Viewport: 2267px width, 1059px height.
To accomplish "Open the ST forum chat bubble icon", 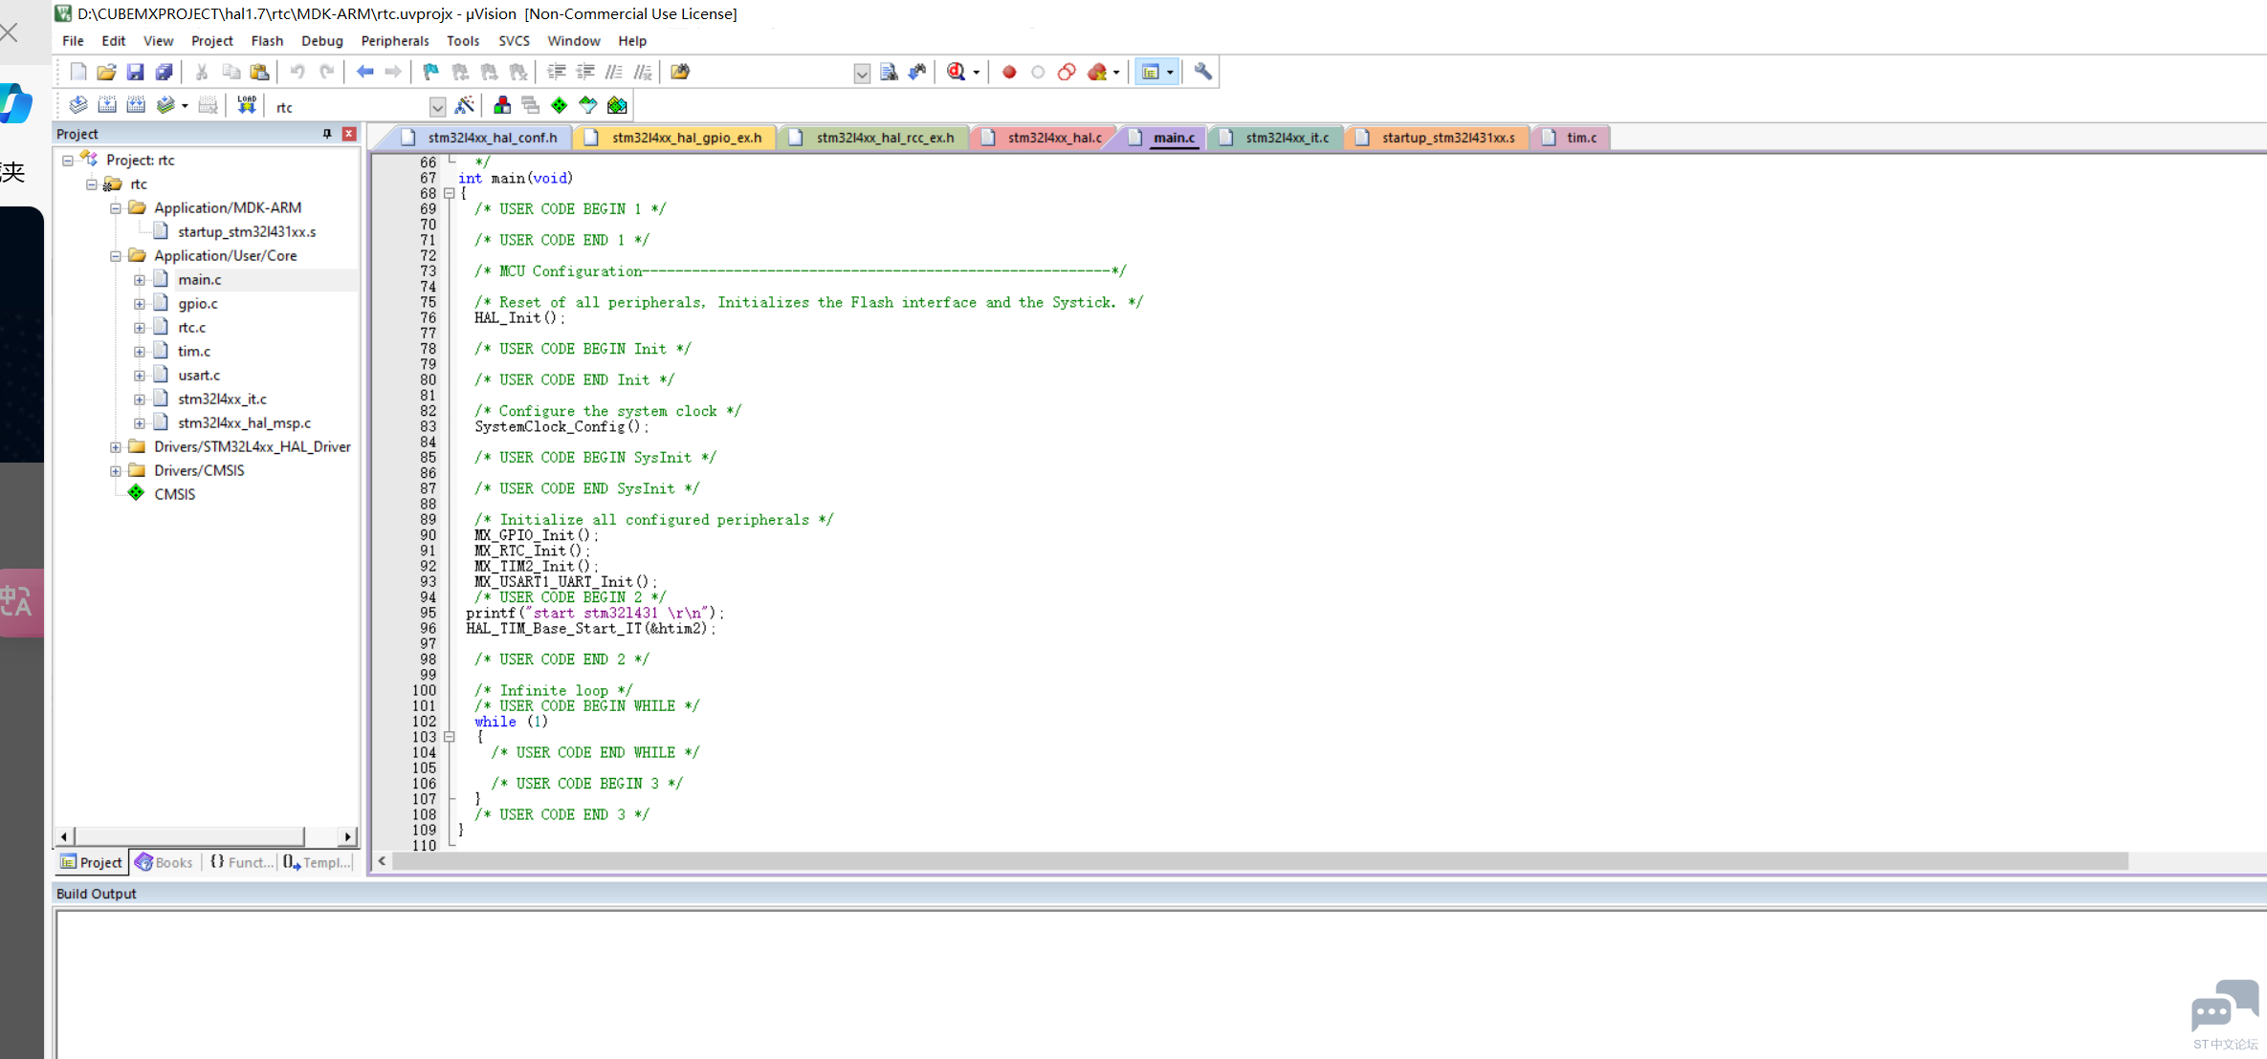I will coord(2225,1006).
